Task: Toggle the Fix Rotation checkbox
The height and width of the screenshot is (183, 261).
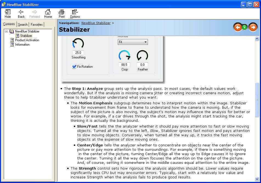Action: point(74,67)
